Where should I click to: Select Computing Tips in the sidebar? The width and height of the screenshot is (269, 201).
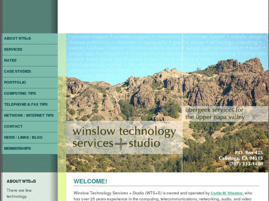[x=30, y=94]
